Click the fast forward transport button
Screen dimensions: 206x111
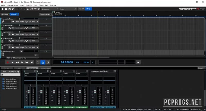point(27,62)
